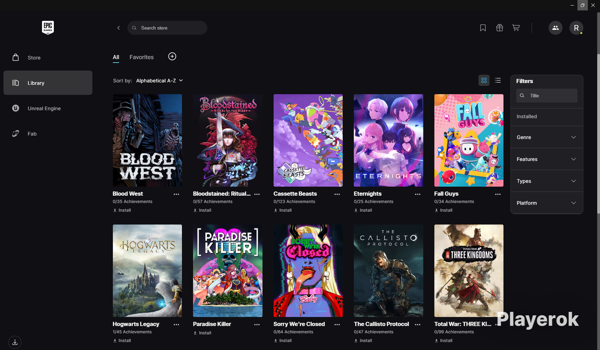Click the Title filter field
600x350 pixels.
pyautogui.click(x=547, y=96)
